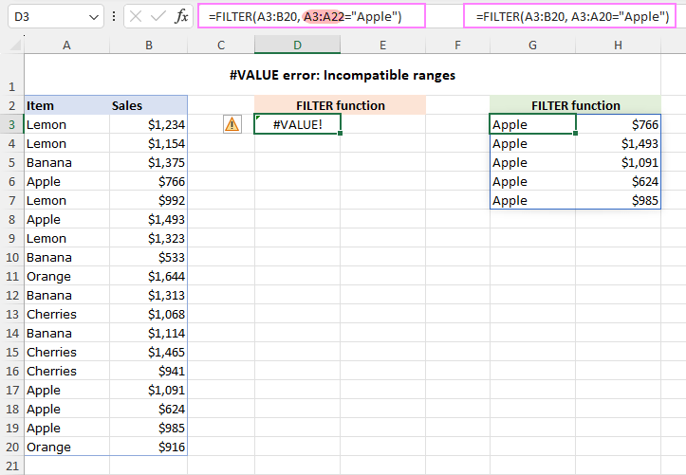Click the error warning icon beside D3

(232, 123)
